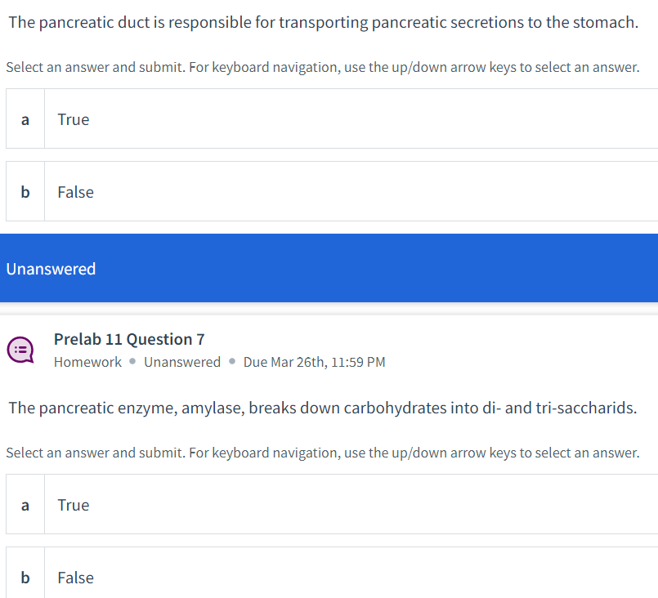Viewport: 658px width, 598px height.
Task: Click the due date Mar 26th text
Action: 314,361
